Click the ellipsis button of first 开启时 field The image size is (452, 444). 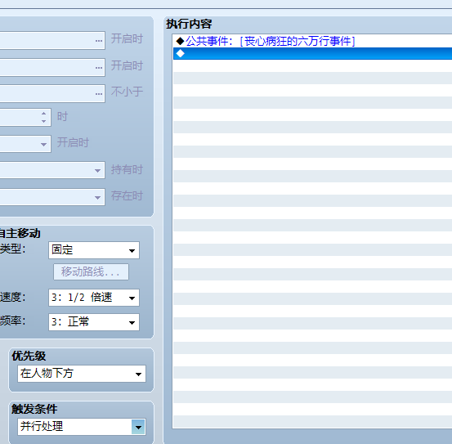coord(99,41)
